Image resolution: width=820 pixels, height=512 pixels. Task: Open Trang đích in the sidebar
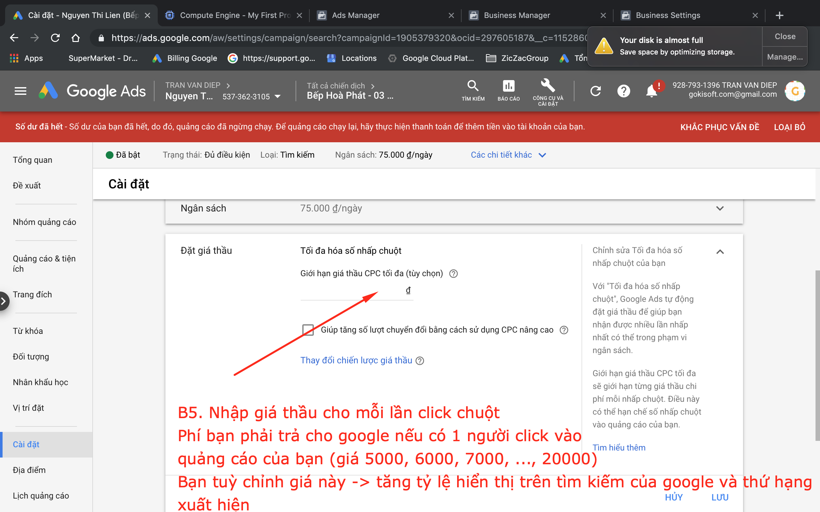click(x=32, y=294)
